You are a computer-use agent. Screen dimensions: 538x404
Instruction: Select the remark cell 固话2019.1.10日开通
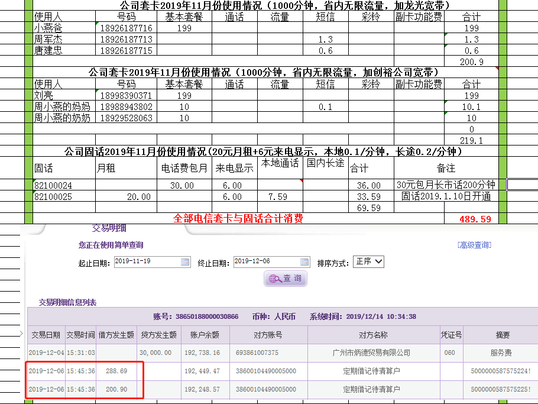click(x=446, y=196)
